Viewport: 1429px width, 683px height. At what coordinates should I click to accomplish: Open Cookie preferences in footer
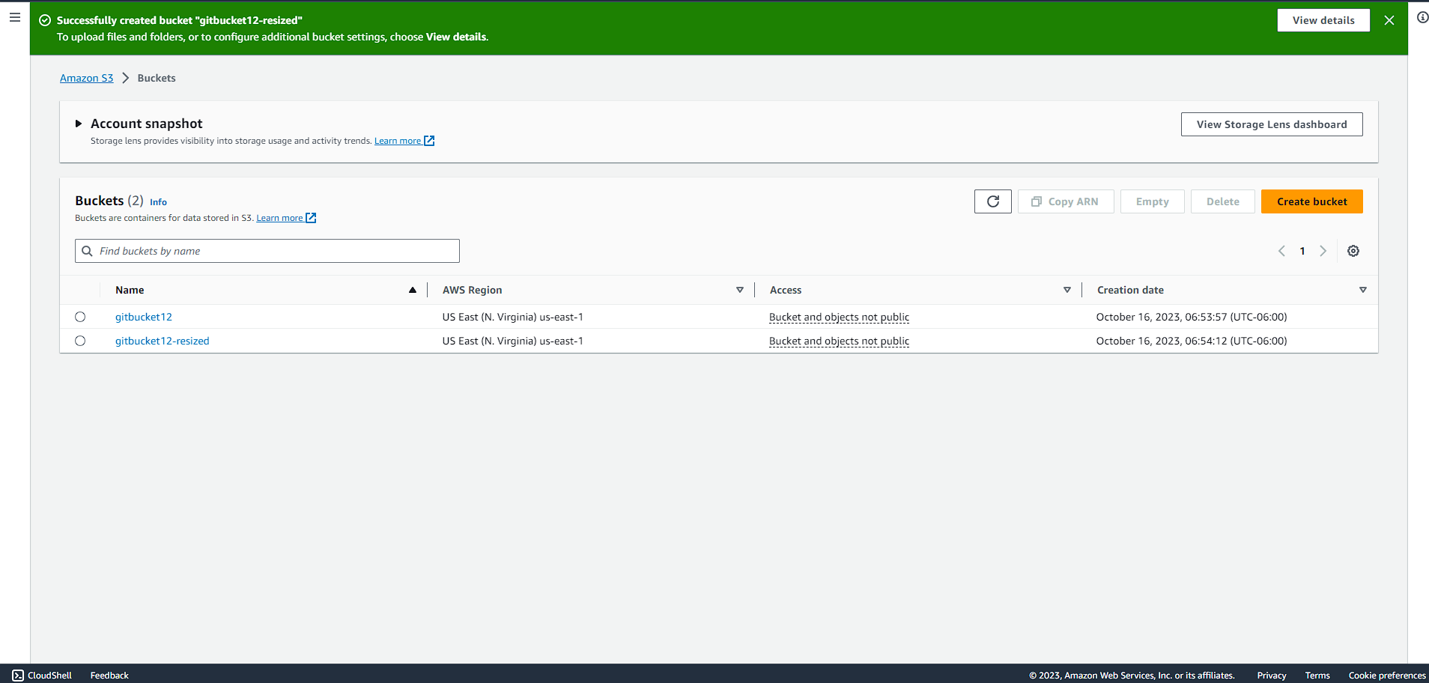pos(1387,676)
